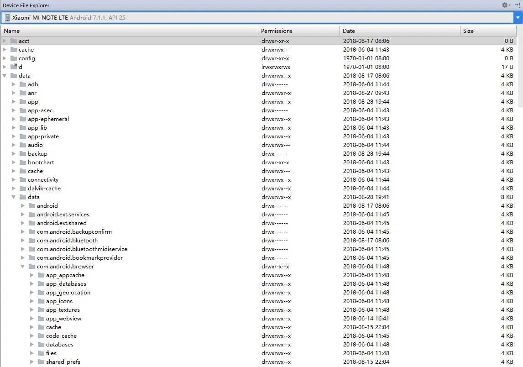
Task: Click the connectivity folder icon
Action: coord(23,179)
